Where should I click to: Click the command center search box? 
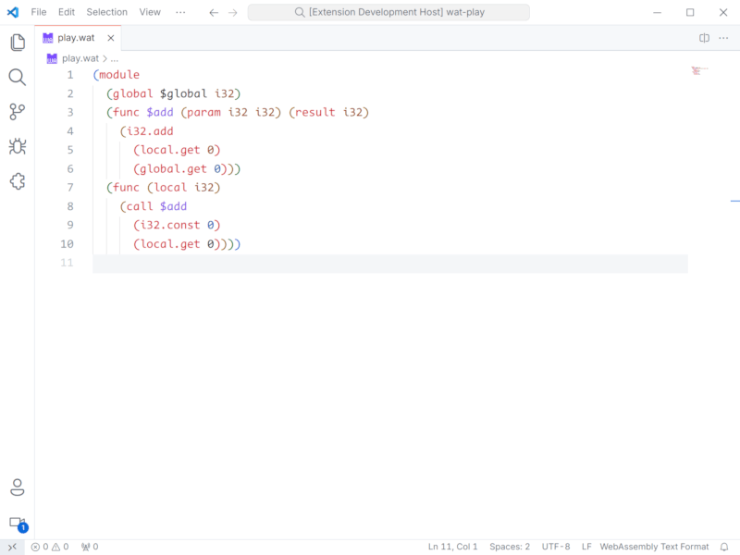(388, 12)
